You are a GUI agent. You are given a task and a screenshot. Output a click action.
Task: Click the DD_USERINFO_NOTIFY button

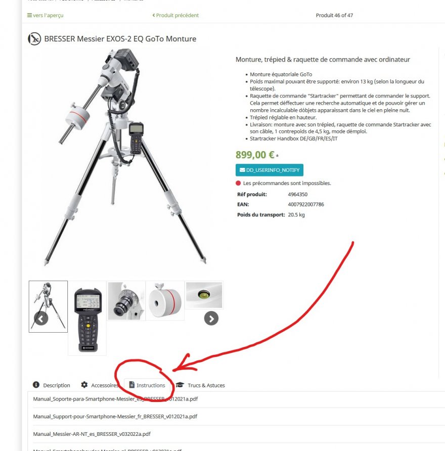[x=269, y=170]
